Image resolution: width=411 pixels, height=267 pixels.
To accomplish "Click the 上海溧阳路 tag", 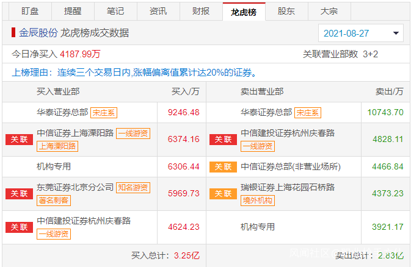I will pyautogui.click(x=57, y=146).
